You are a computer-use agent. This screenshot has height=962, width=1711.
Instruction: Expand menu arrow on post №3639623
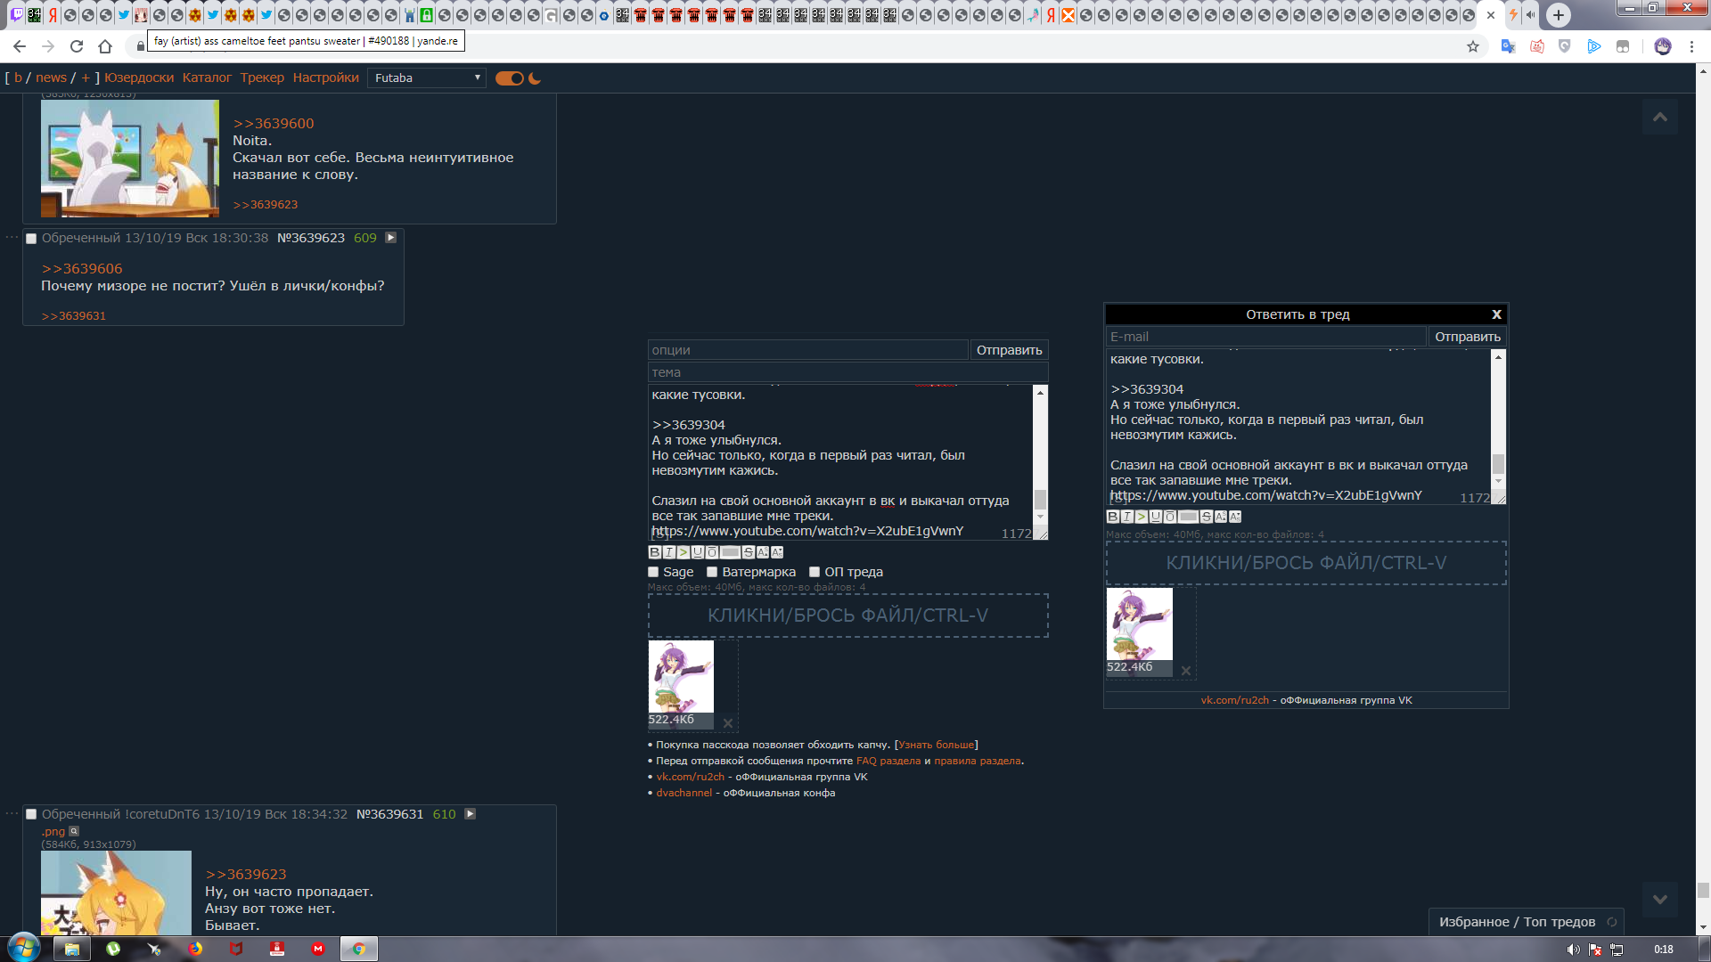(x=390, y=238)
